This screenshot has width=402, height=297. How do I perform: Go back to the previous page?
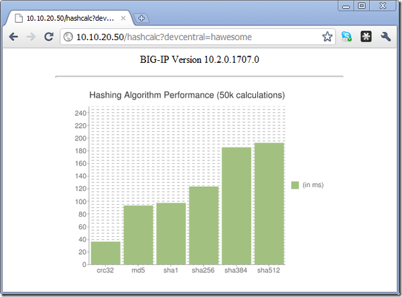point(13,37)
